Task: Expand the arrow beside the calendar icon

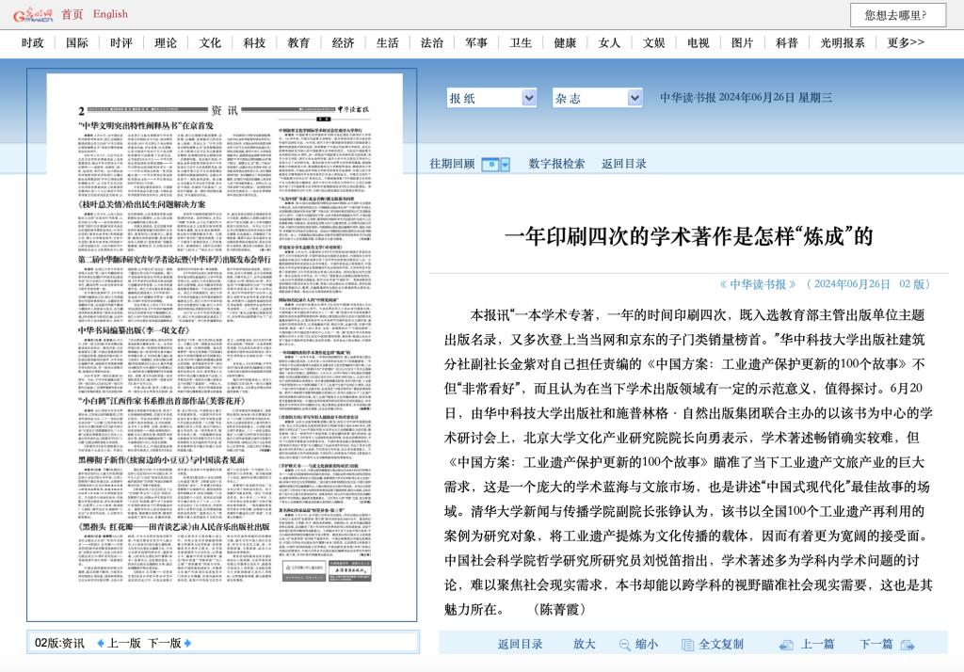Action: point(506,164)
